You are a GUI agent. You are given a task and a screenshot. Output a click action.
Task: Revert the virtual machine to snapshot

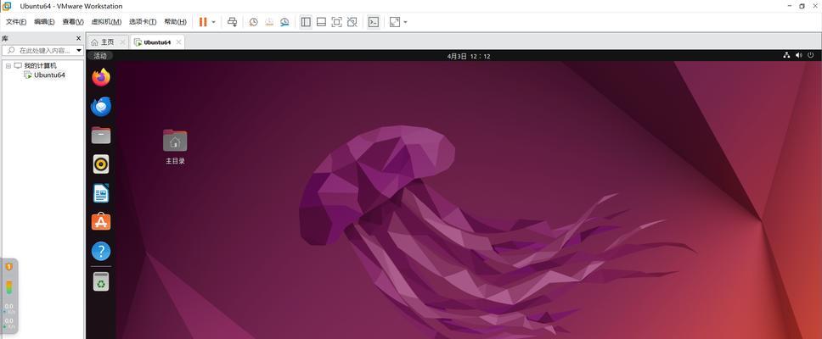click(x=269, y=22)
